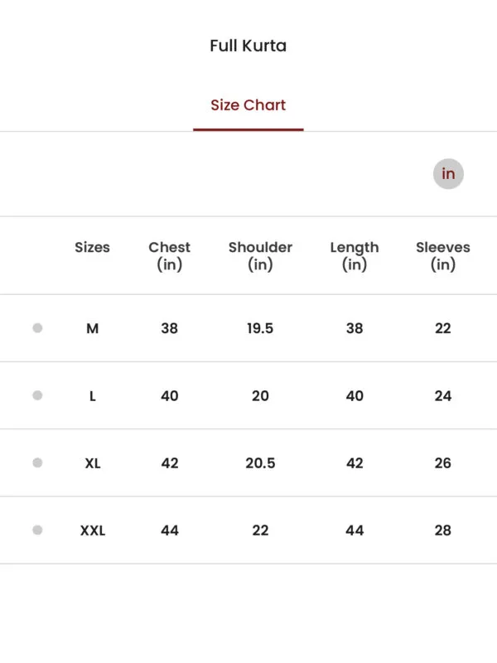The width and height of the screenshot is (497, 663).
Task: Select the radio dot for size XL
Action: pyautogui.click(x=37, y=462)
